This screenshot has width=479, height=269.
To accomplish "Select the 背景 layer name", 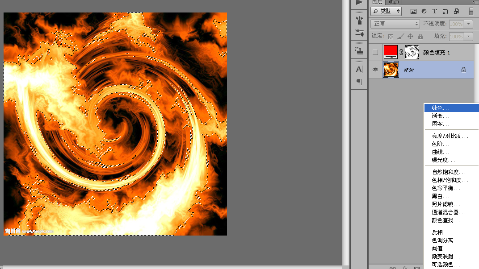I will pyautogui.click(x=408, y=70).
